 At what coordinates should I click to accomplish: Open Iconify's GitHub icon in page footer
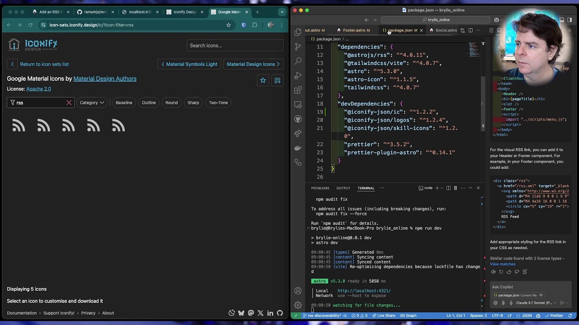tap(280, 313)
